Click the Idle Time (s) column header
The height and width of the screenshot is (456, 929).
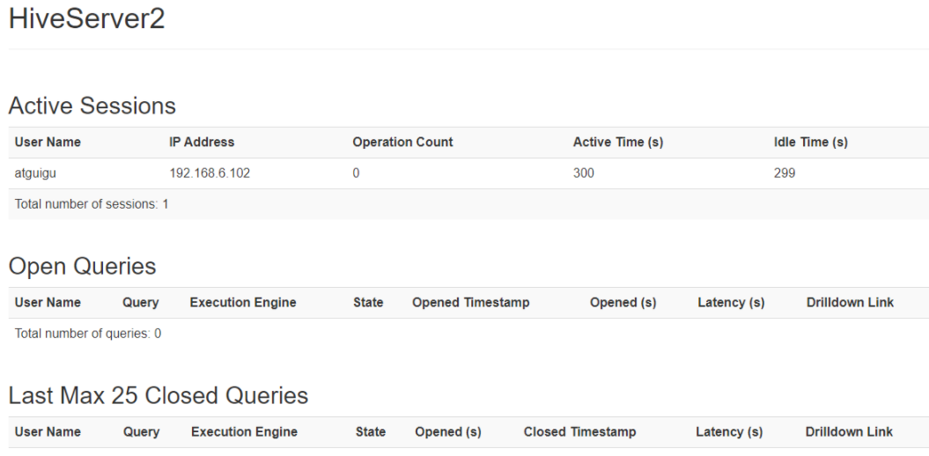click(810, 142)
